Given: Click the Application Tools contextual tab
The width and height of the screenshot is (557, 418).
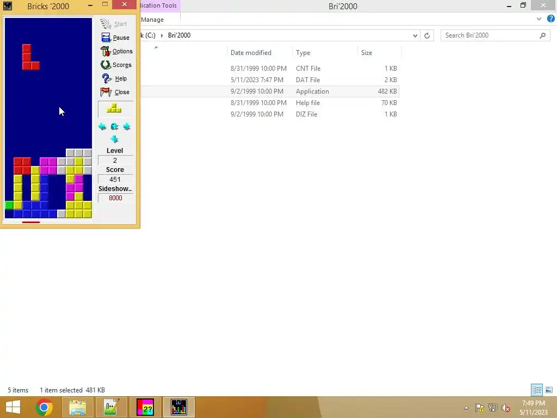Looking at the screenshot, I should coord(158,5).
